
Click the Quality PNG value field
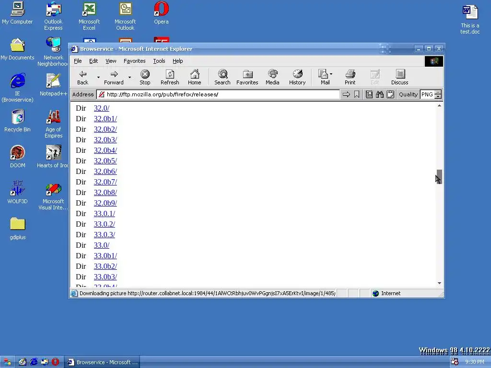(427, 94)
